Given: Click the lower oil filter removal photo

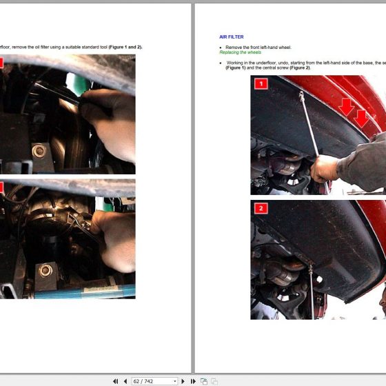Looking at the screenshot, I should [x=68, y=238].
